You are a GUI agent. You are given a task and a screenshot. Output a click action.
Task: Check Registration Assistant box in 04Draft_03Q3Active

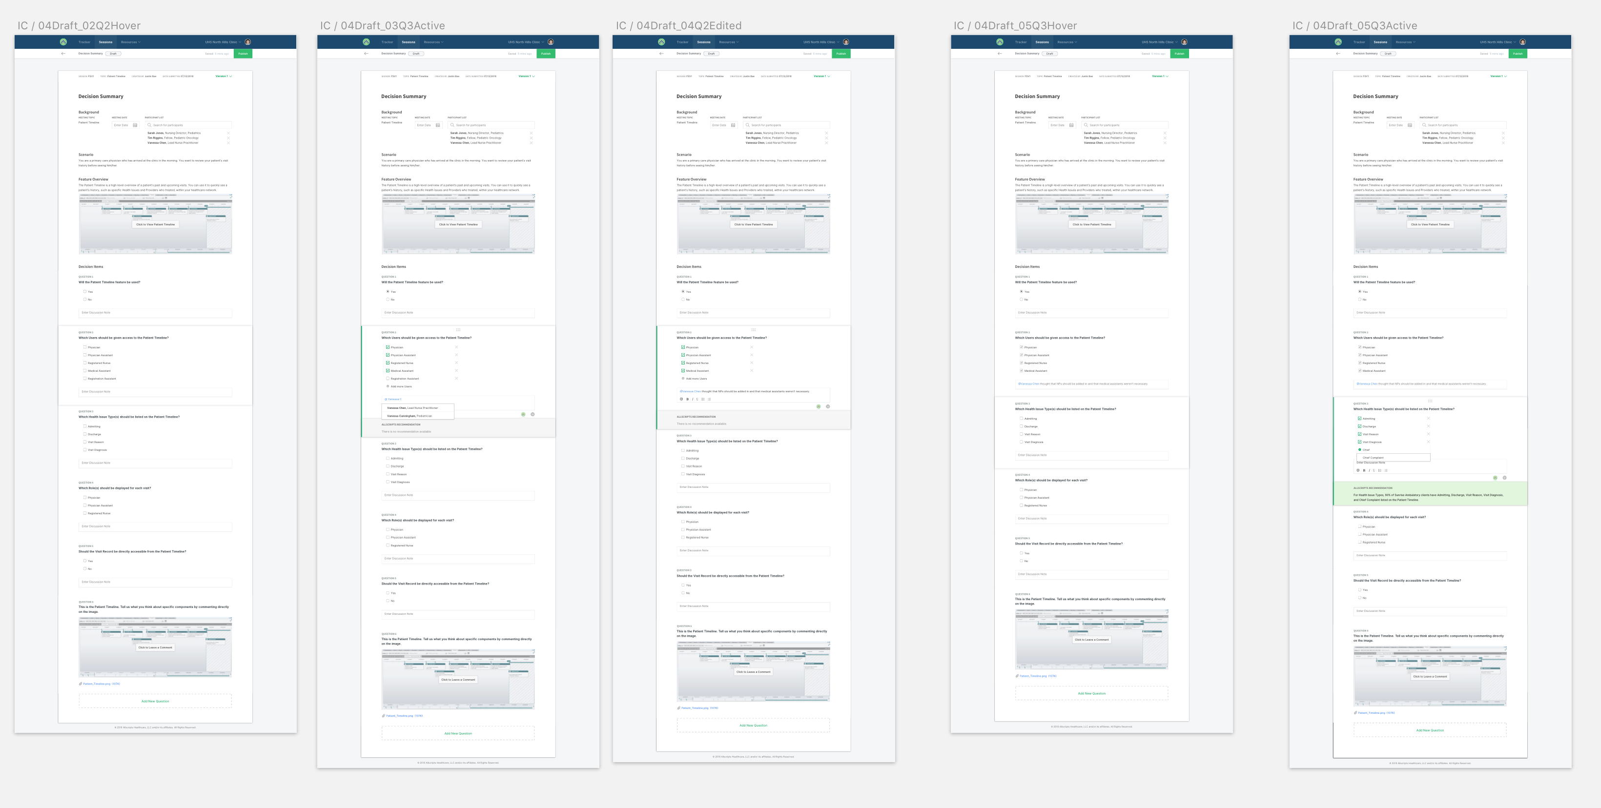click(x=388, y=378)
